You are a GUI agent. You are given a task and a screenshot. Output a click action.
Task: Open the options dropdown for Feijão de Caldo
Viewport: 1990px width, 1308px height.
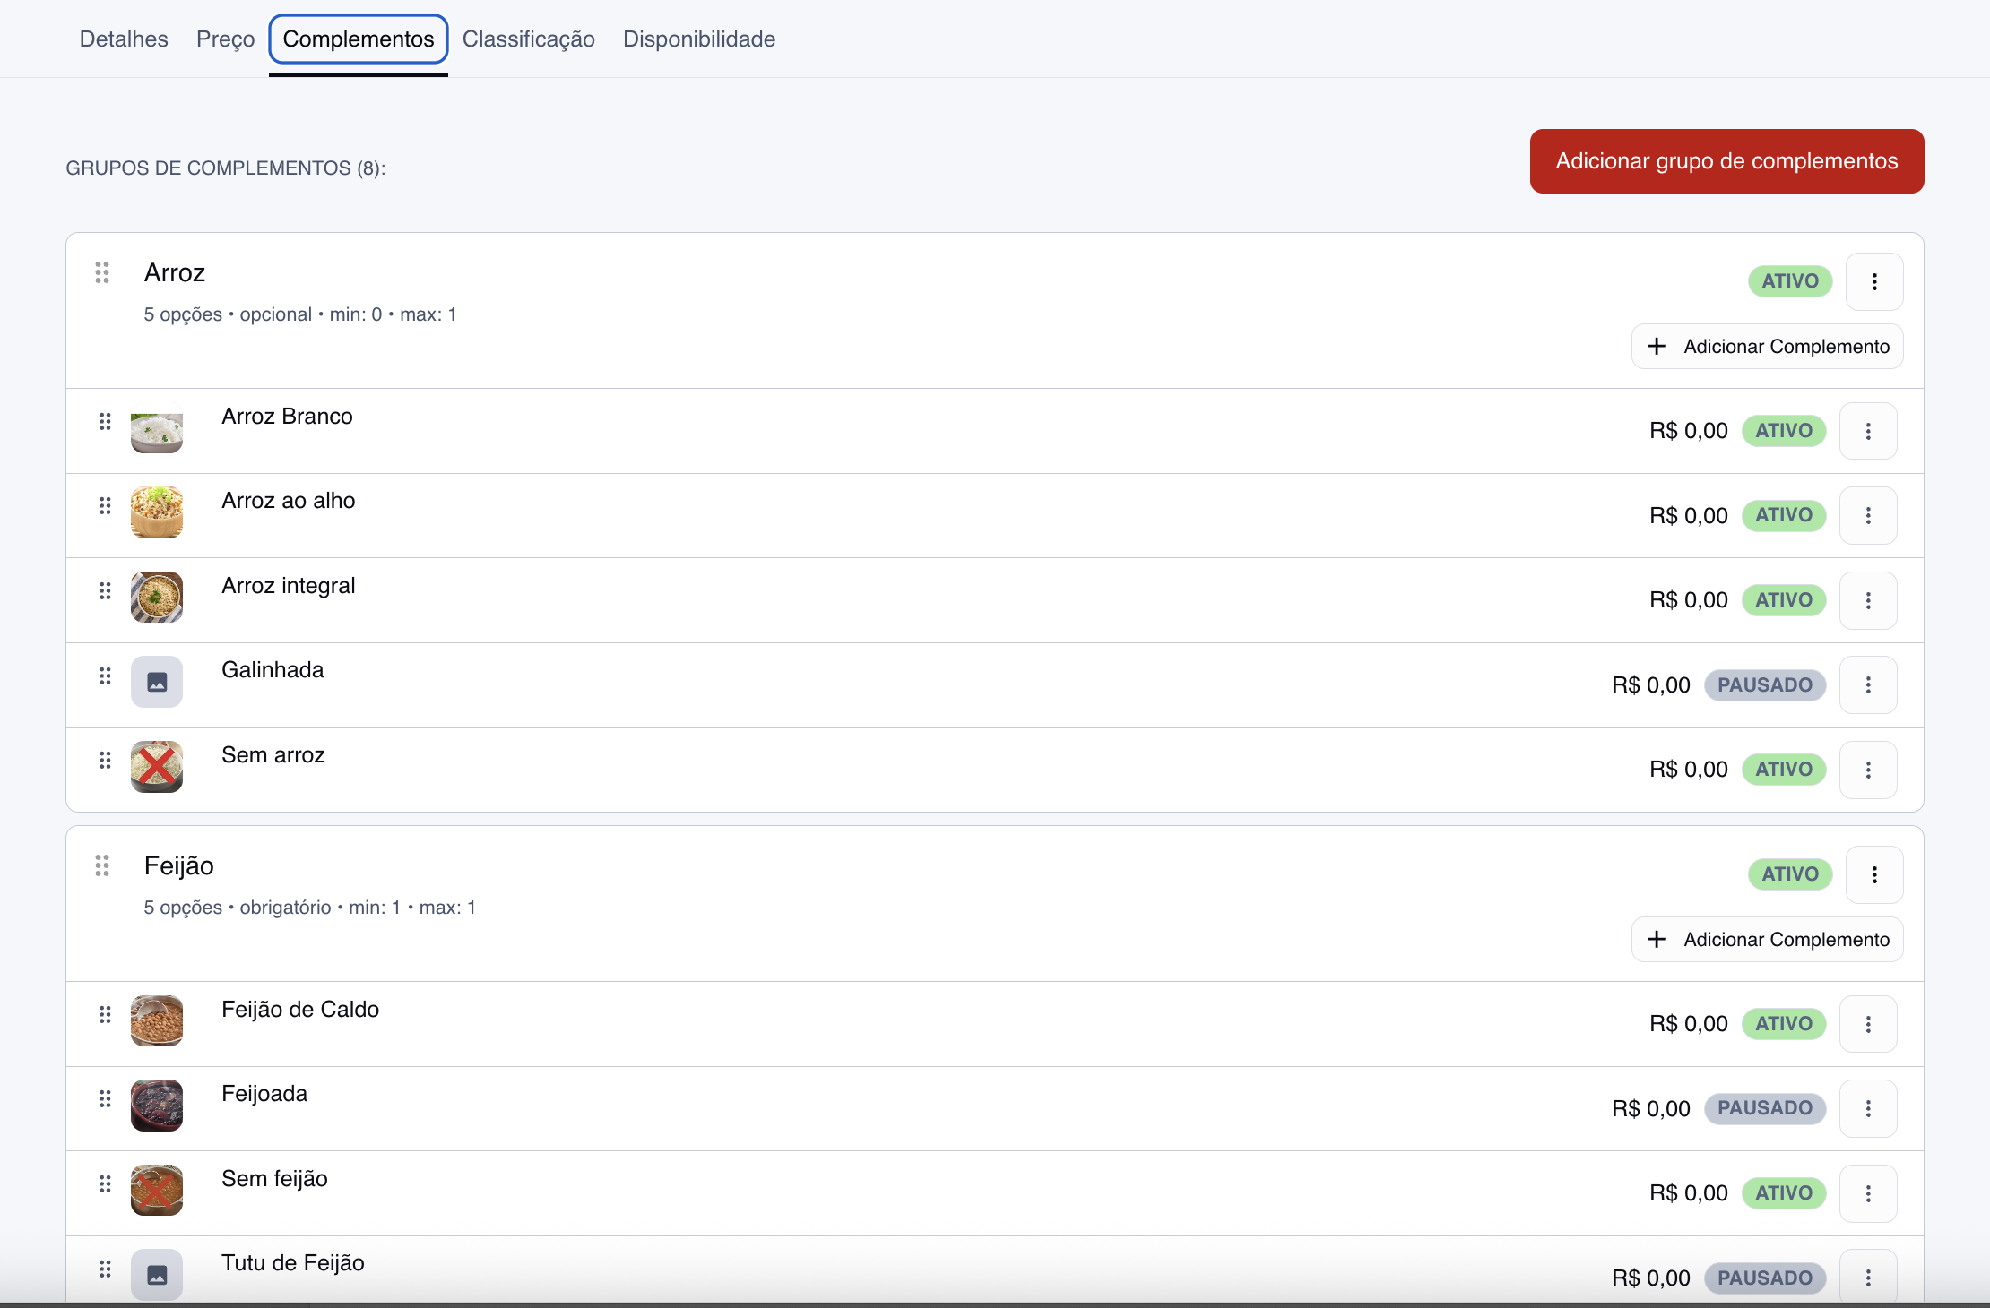(1867, 1024)
